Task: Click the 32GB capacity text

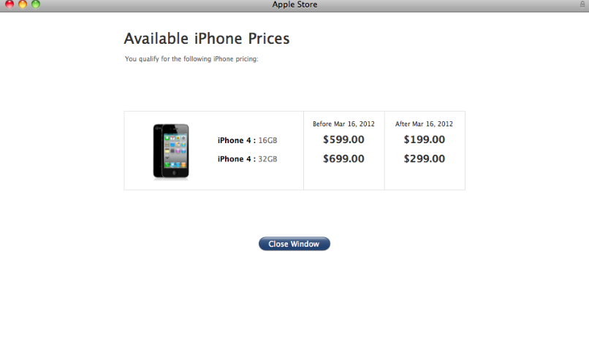Action: click(x=268, y=159)
